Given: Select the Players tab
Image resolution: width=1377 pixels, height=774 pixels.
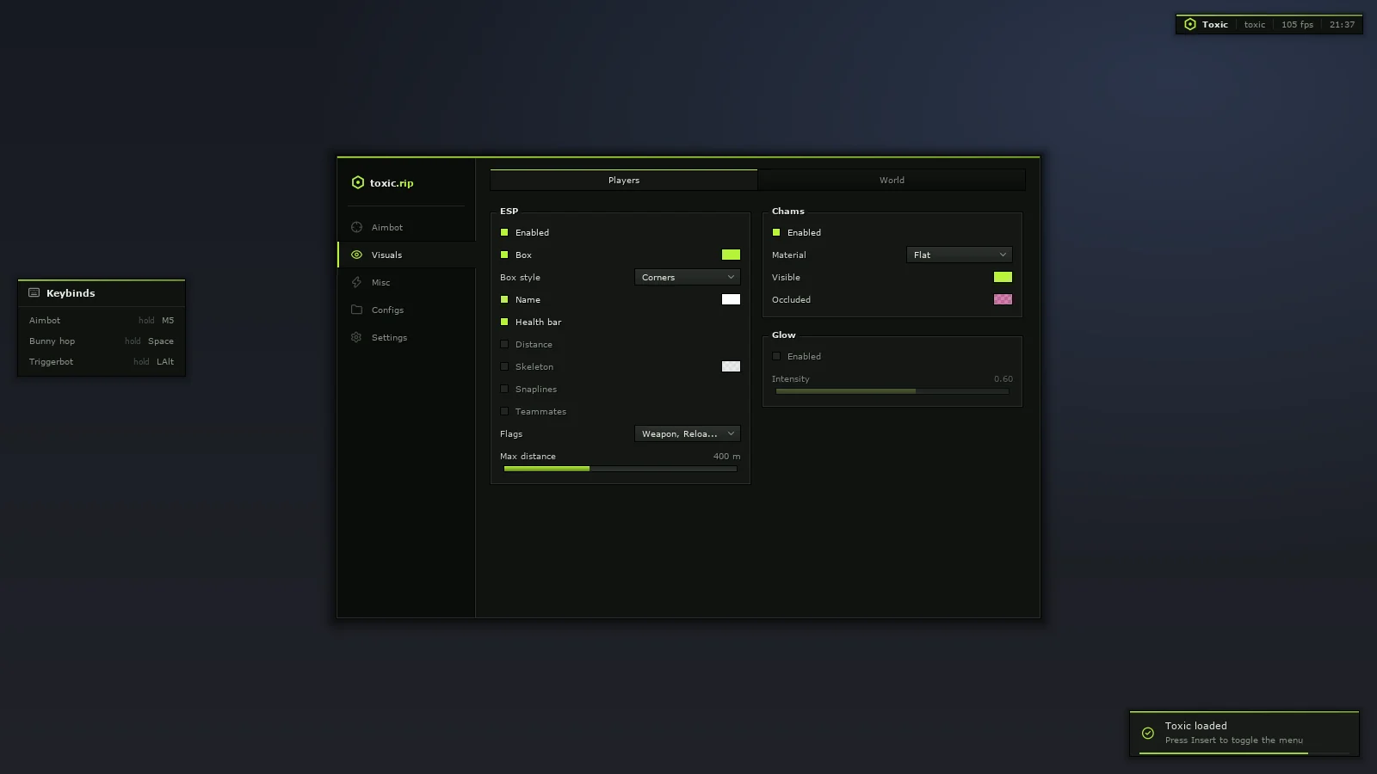Looking at the screenshot, I should pos(624,180).
